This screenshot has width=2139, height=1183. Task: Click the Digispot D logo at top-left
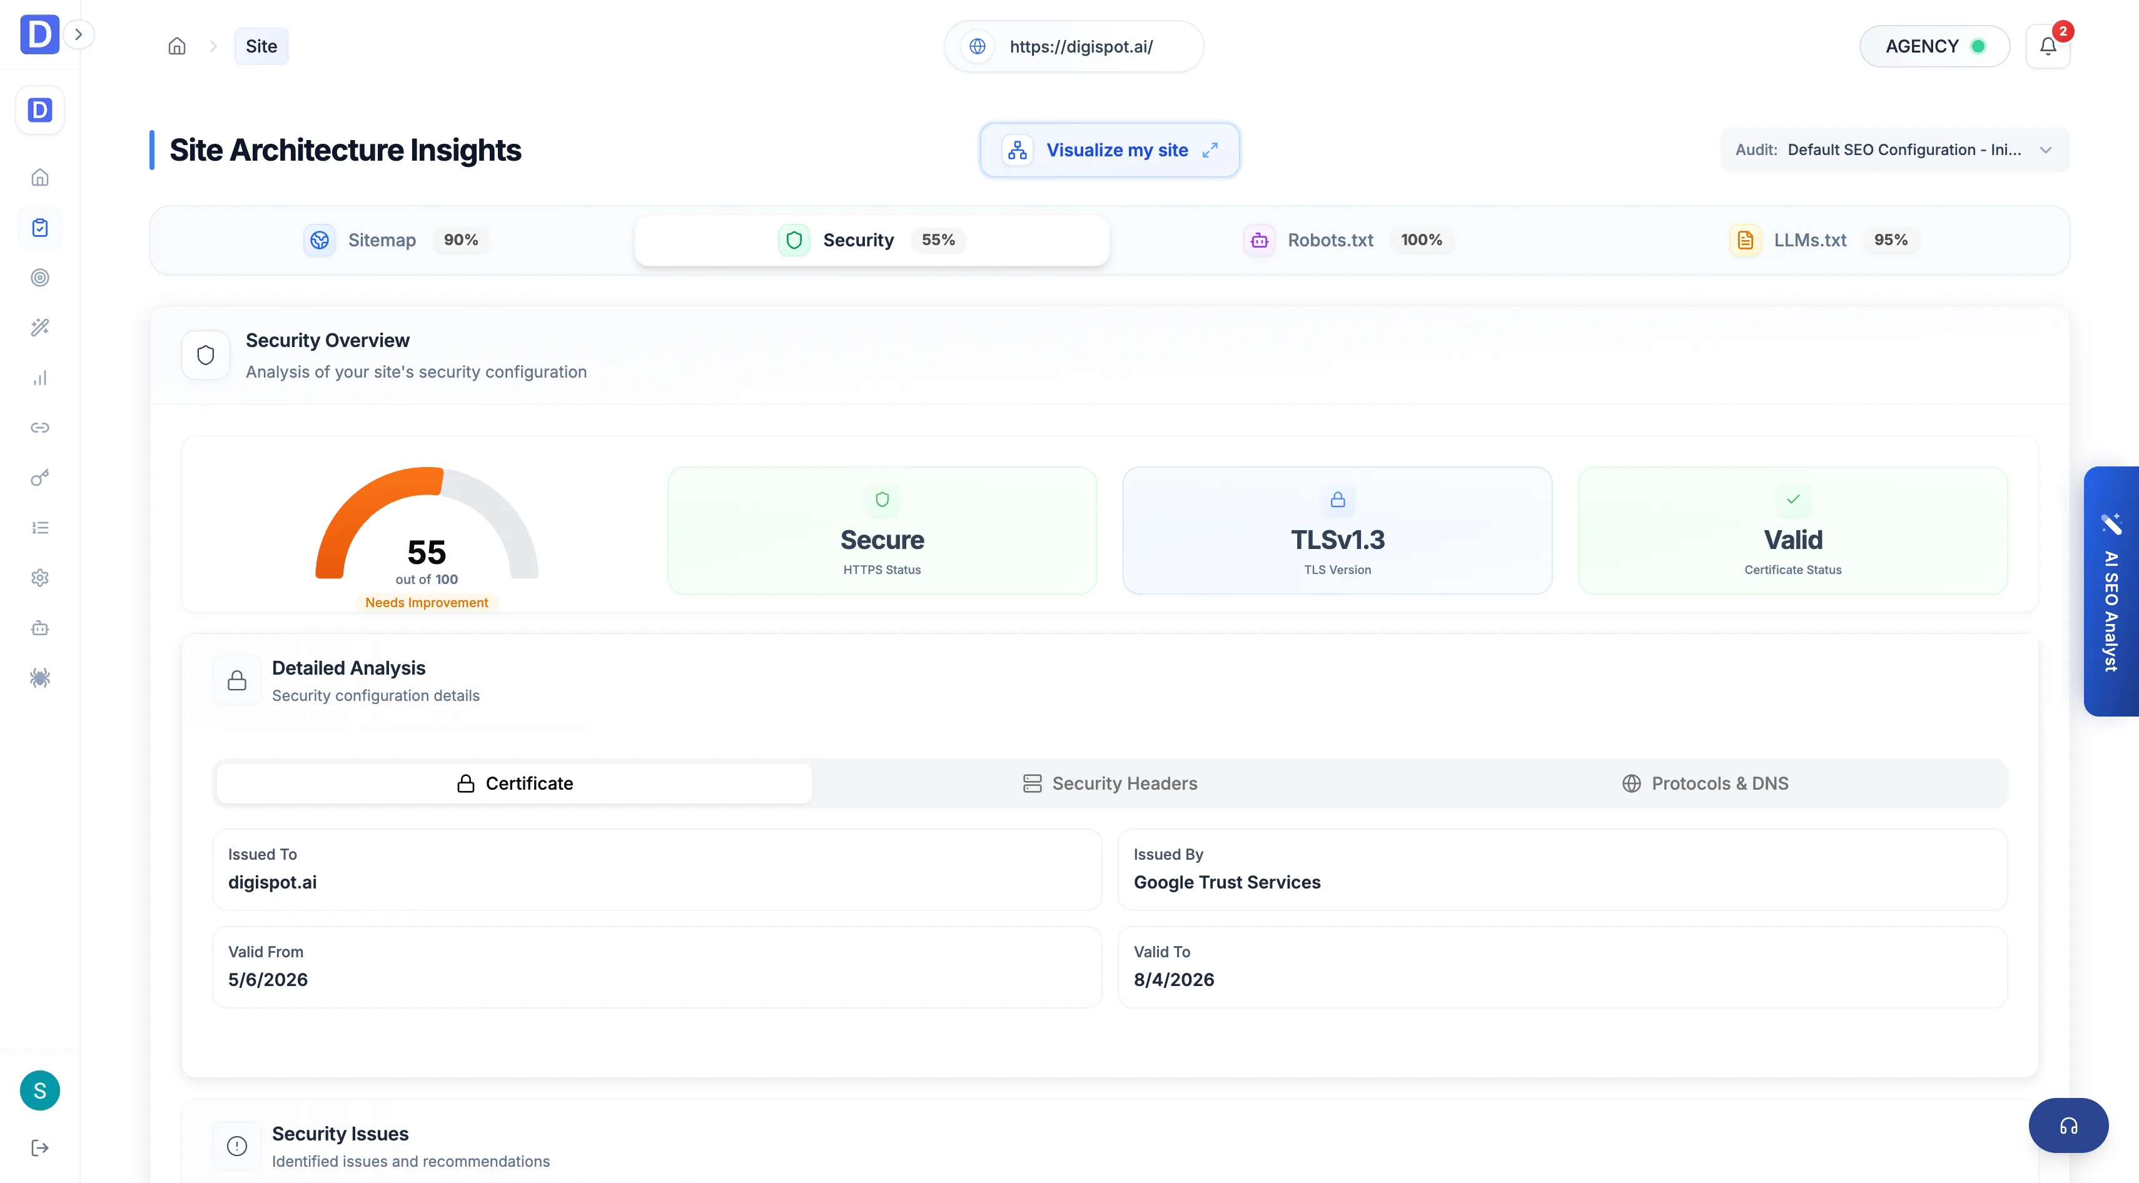pyautogui.click(x=39, y=34)
